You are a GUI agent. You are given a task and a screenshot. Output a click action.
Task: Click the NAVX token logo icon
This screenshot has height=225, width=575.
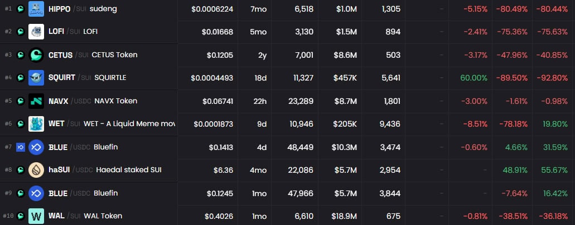tap(36, 101)
